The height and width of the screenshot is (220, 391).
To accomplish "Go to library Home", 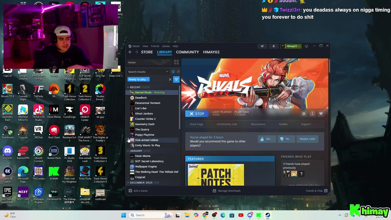I will click(149, 62).
